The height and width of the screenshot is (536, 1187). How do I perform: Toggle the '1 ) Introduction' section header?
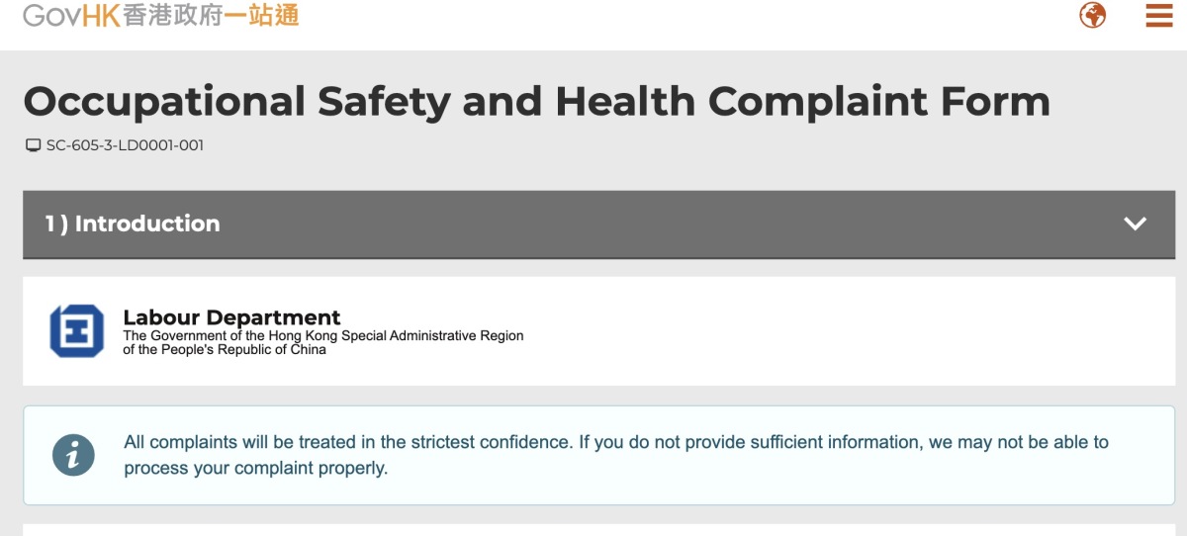pyautogui.click(x=598, y=224)
